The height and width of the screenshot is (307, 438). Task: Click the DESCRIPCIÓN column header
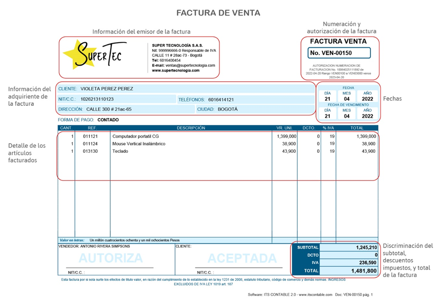point(193,127)
